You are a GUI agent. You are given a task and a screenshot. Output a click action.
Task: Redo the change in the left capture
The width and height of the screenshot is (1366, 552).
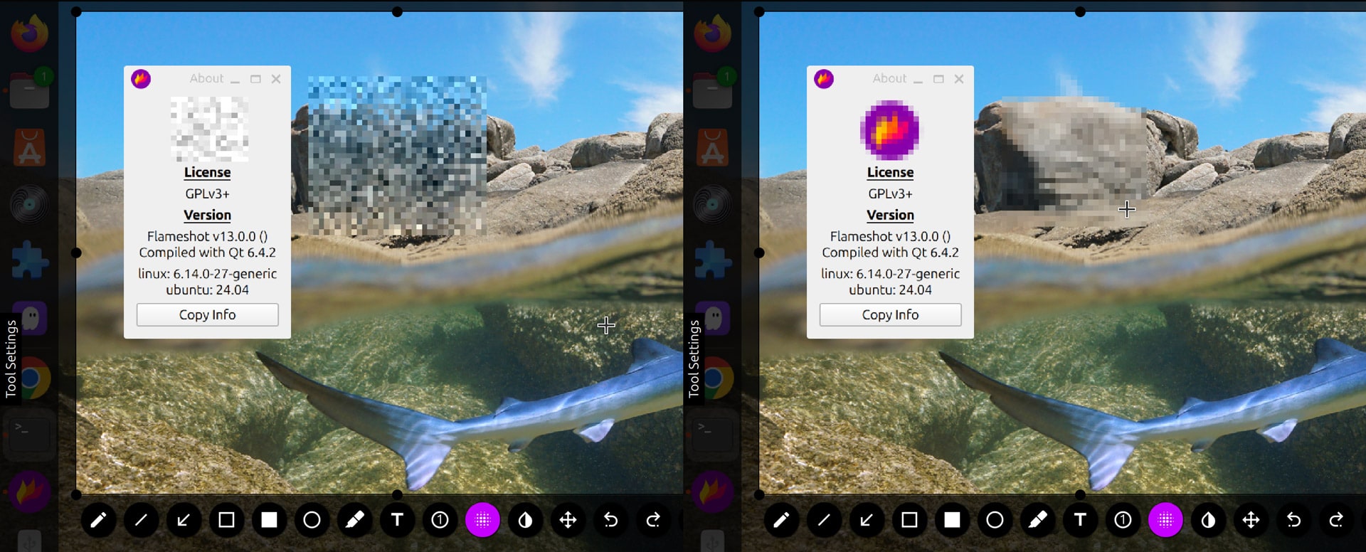pos(653,520)
